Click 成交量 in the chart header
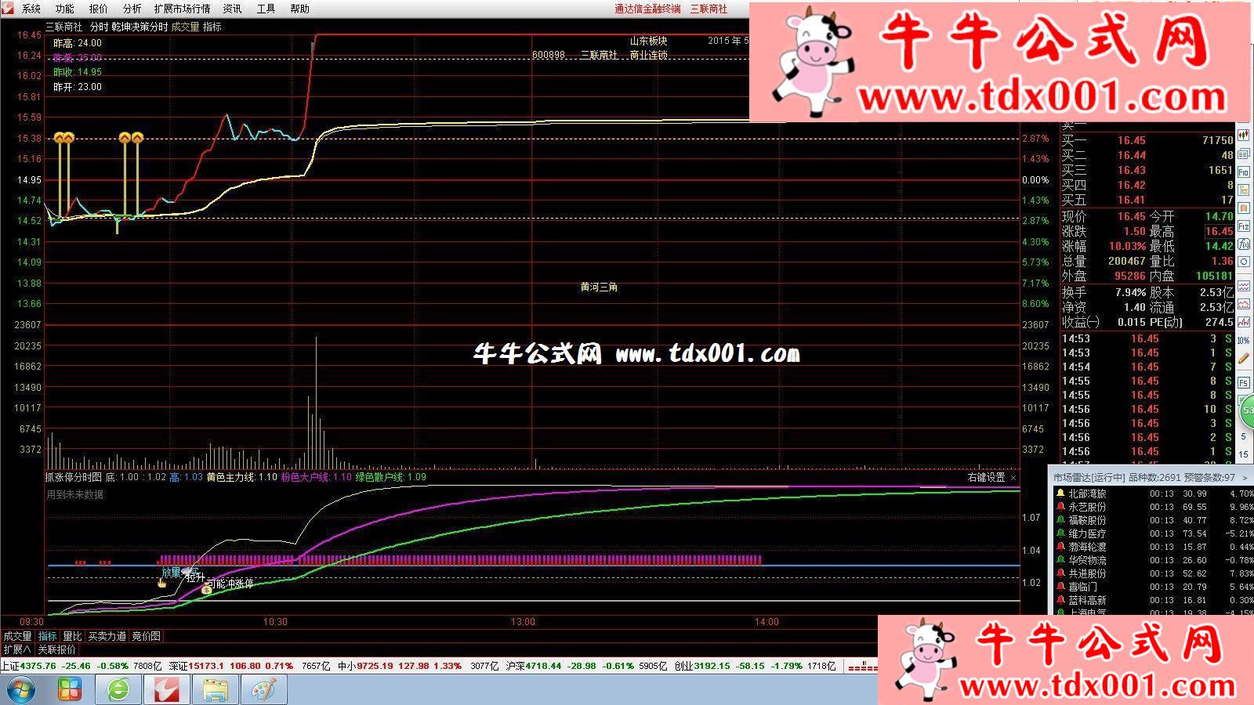Image resolution: width=1254 pixels, height=705 pixels. click(x=186, y=27)
